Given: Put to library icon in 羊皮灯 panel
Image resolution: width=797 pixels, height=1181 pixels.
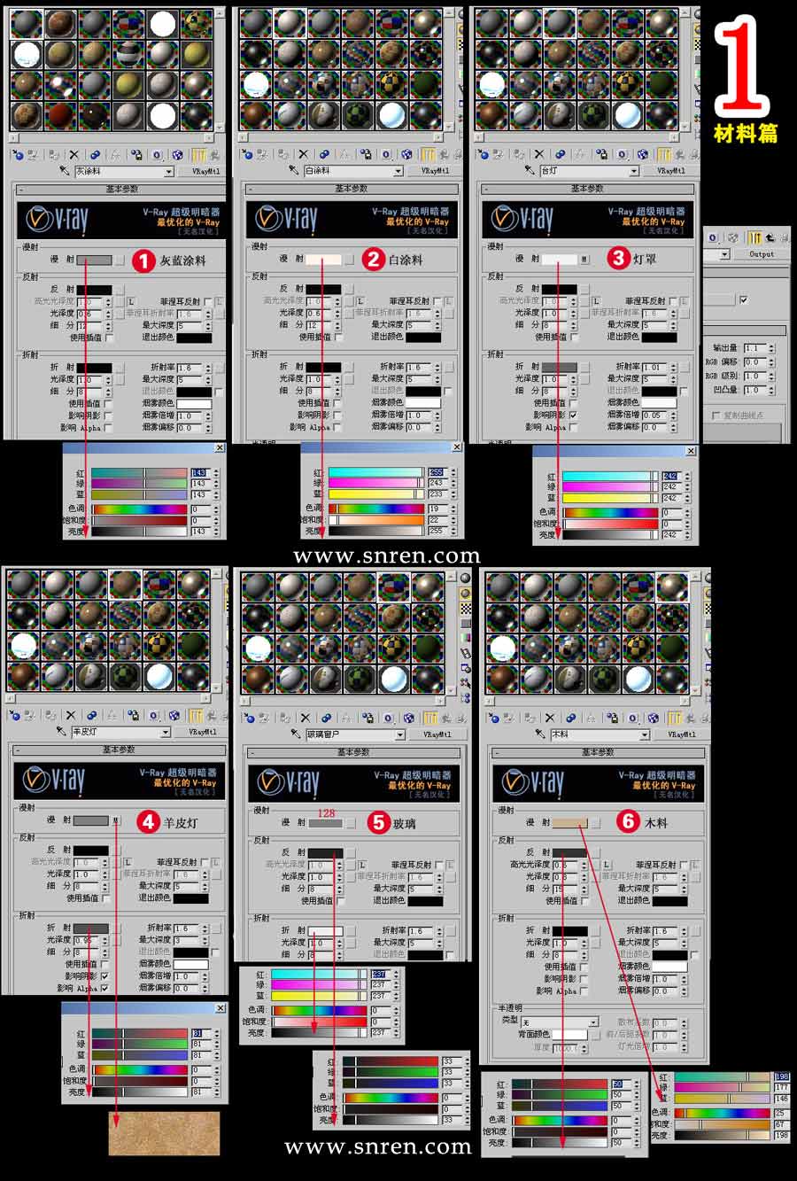Looking at the screenshot, I should pyautogui.click(x=133, y=716).
